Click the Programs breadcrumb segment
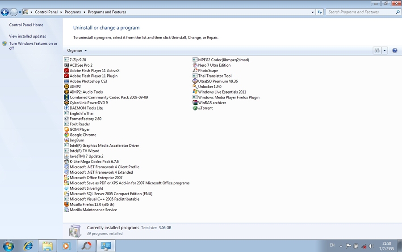This screenshot has height=252, width=402. [x=72, y=12]
